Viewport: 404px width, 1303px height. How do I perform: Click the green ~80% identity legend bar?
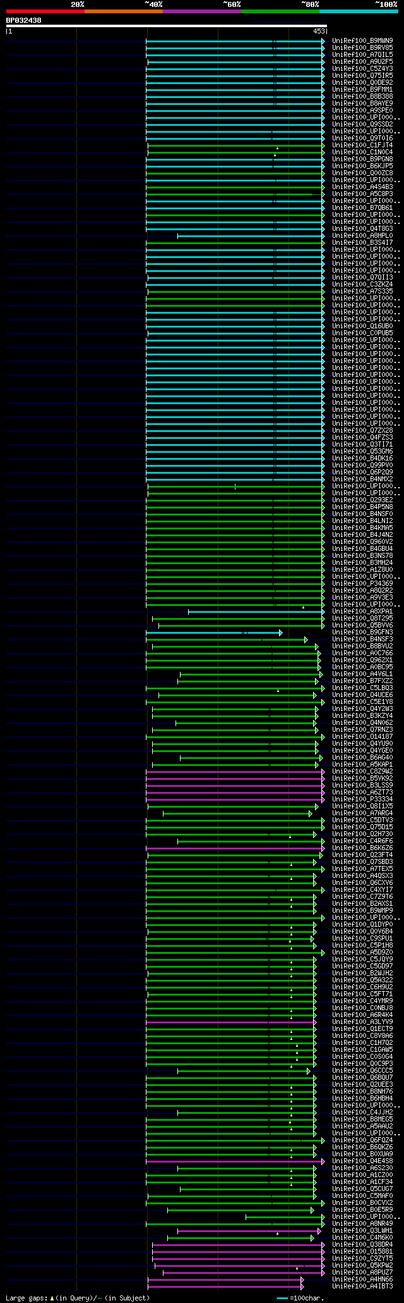click(x=280, y=11)
